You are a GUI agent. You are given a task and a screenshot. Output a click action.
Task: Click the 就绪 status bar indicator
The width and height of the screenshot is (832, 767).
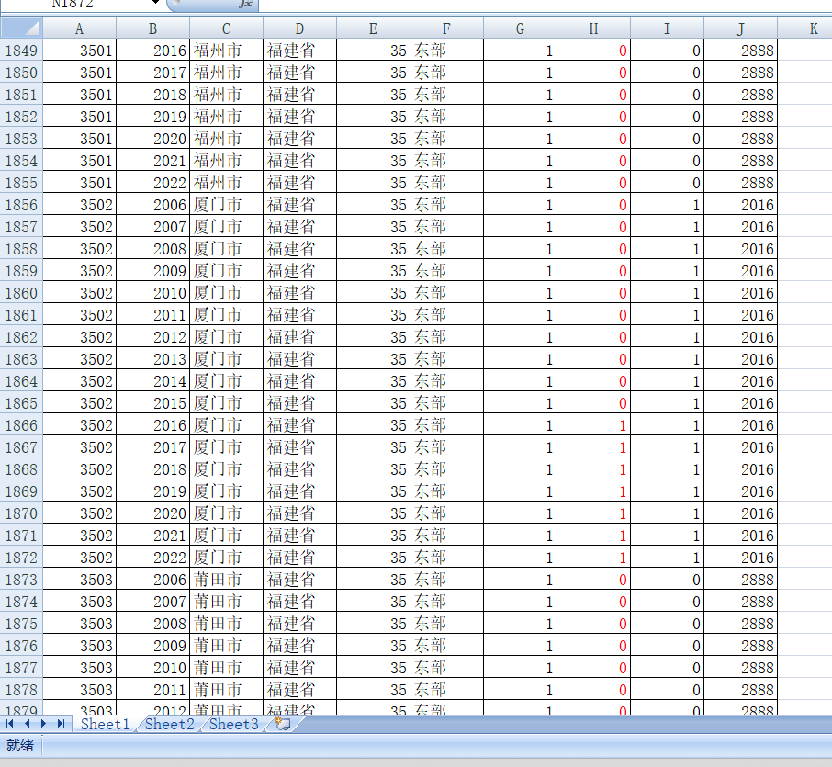(x=19, y=746)
